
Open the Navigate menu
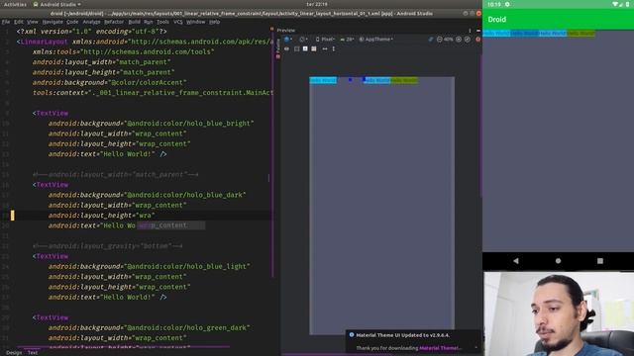(x=53, y=22)
